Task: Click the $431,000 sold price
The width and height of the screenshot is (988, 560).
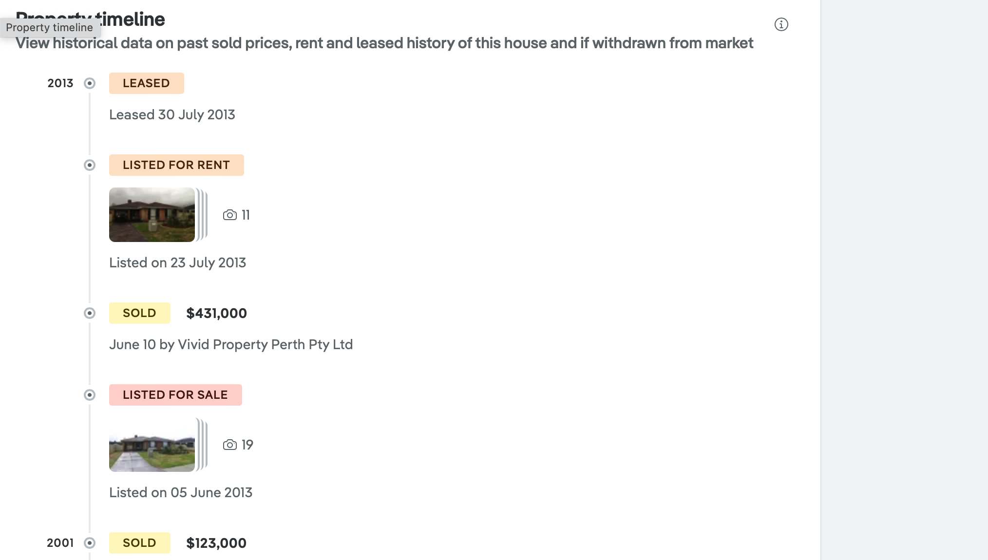Action: (216, 313)
